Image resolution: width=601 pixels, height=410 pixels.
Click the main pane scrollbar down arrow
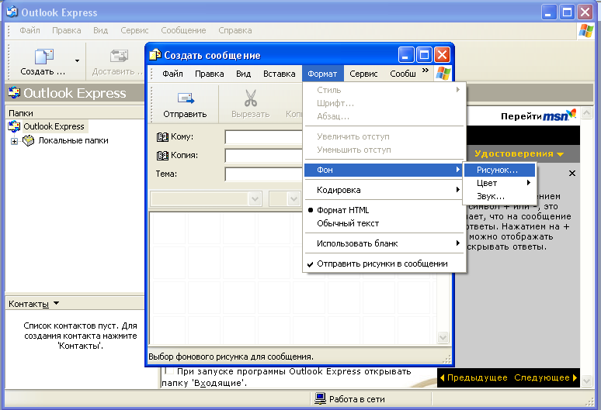(586, 381)
